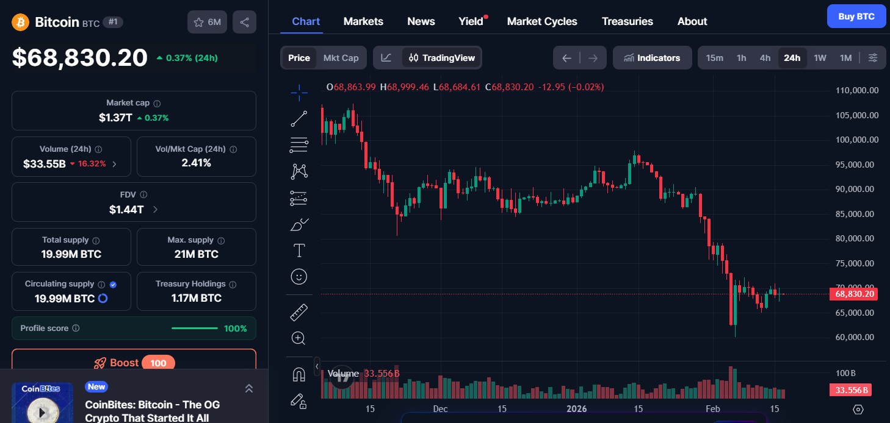Toggle the drawings lock

[298, 401]
